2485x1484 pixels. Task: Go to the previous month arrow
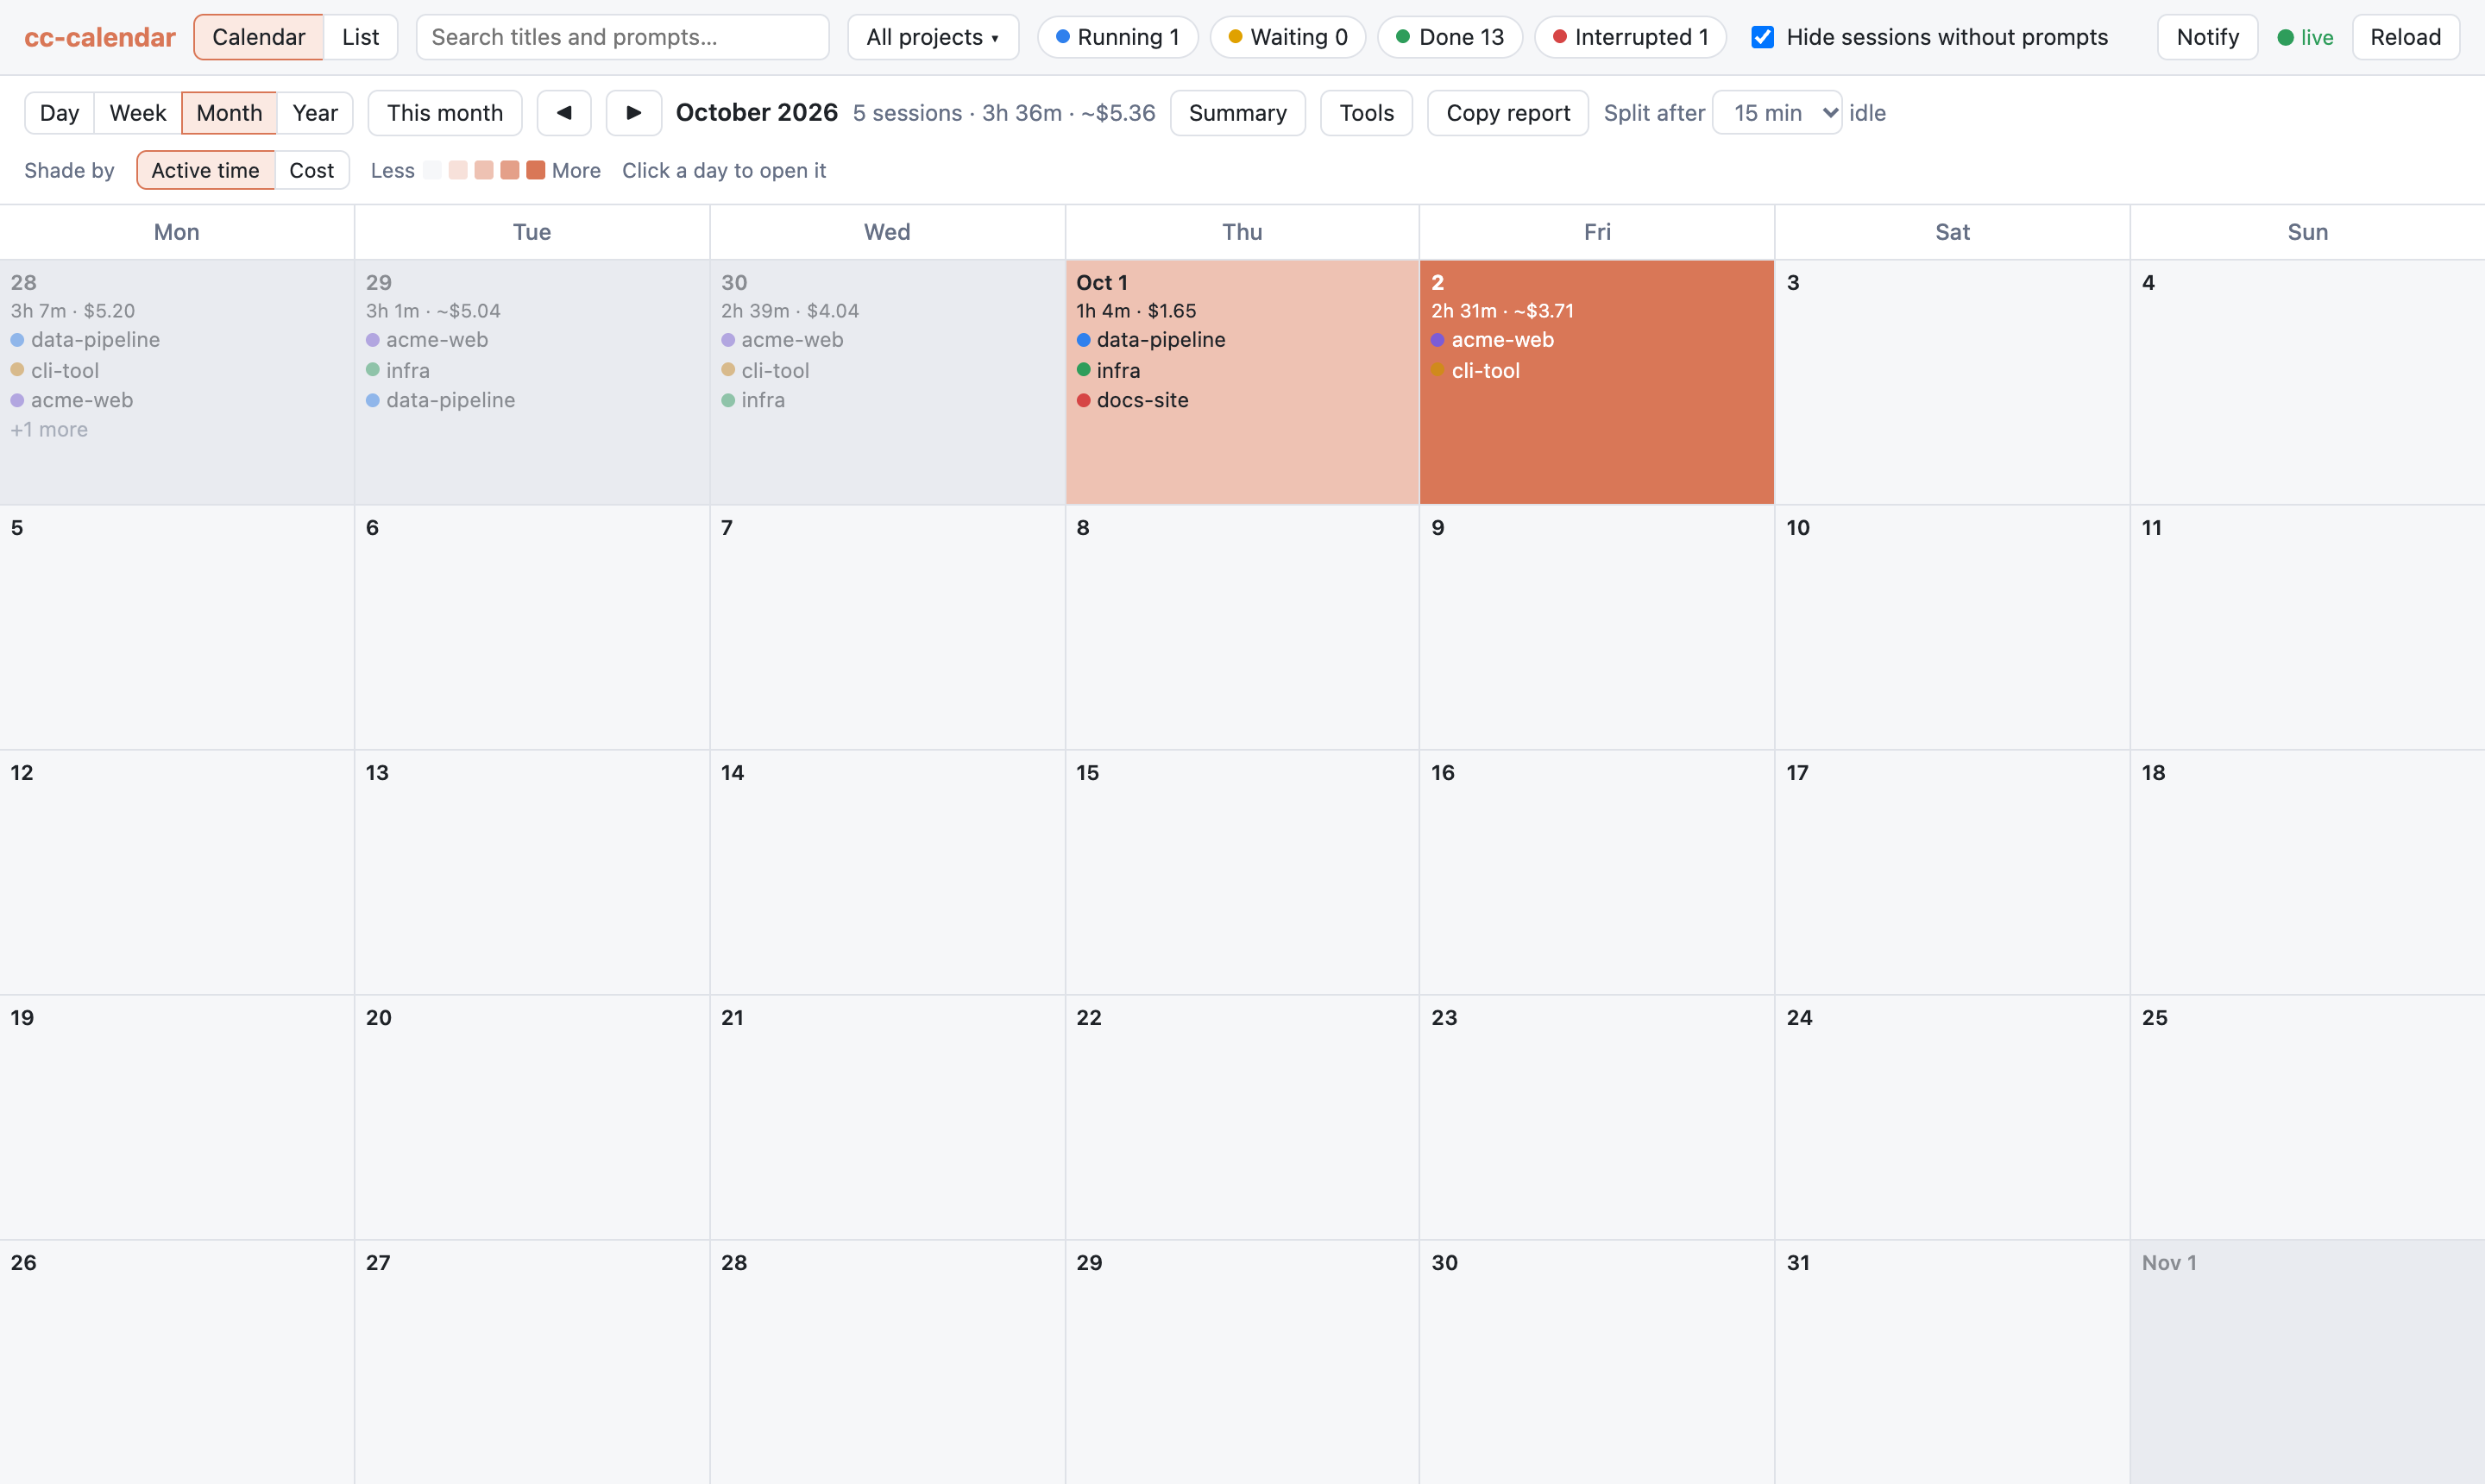[x=564, y=113]
